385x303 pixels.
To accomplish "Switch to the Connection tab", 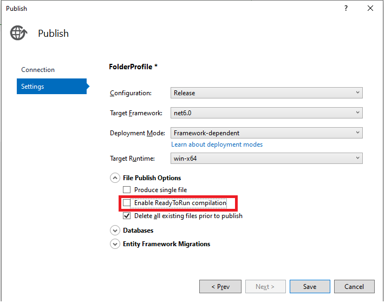I will 38,70.
